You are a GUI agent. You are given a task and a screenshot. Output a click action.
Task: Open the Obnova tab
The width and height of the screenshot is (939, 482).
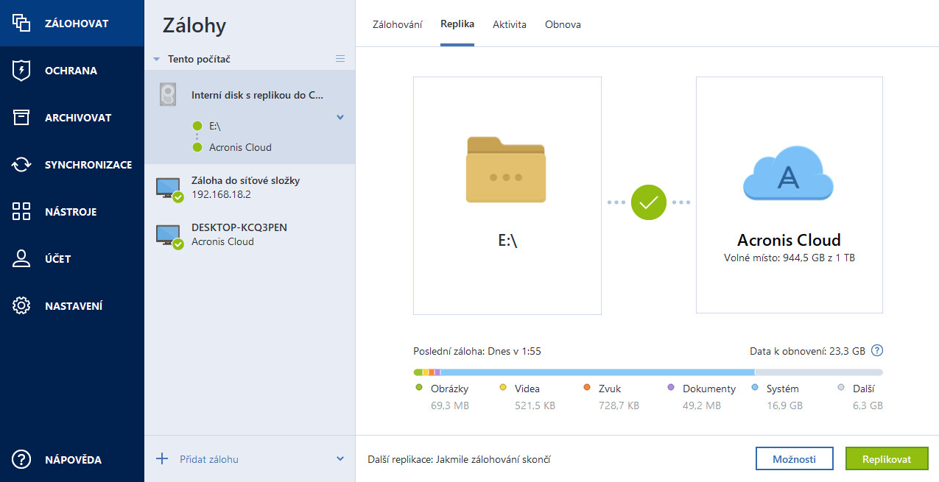(x=563, y=24)
